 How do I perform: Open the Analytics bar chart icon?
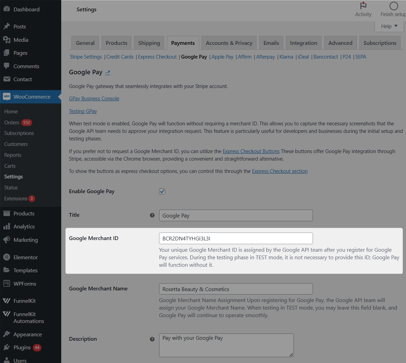6,226
